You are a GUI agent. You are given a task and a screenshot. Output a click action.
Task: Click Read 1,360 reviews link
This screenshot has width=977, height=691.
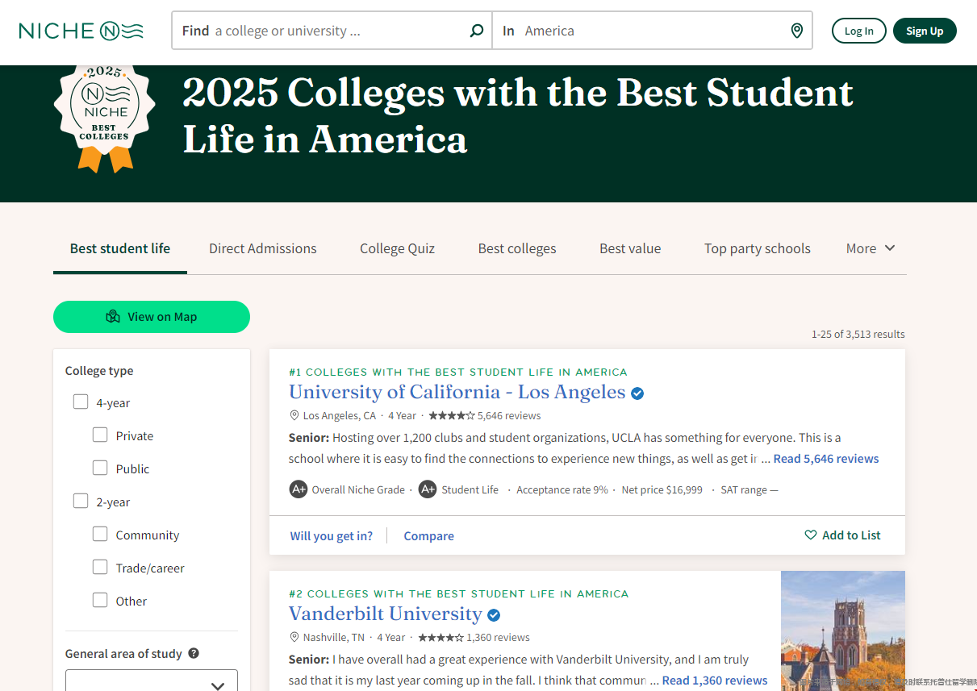(x=715, y=680)
